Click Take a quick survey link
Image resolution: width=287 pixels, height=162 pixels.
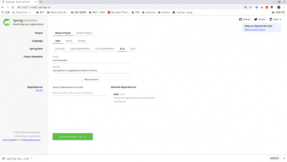click(x=255, y=29)
